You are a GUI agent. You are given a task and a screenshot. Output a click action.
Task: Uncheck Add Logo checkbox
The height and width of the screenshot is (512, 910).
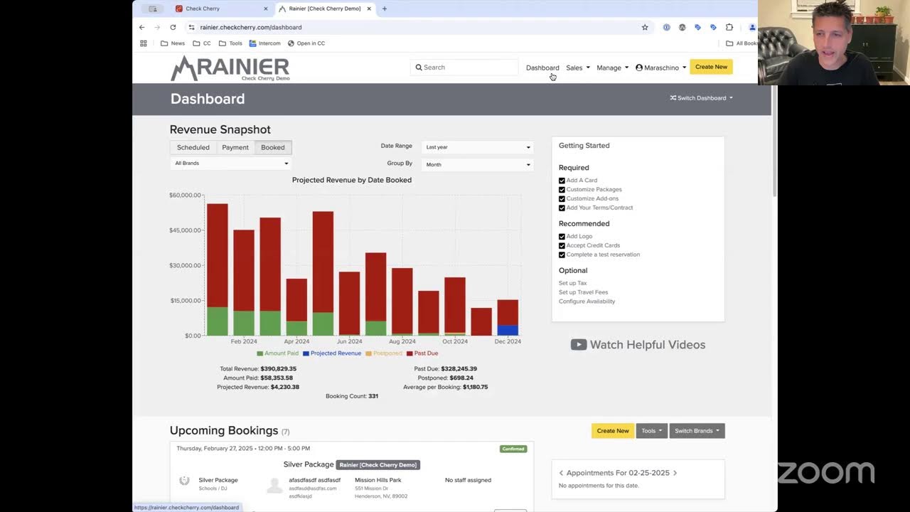(x=562, y=237)
